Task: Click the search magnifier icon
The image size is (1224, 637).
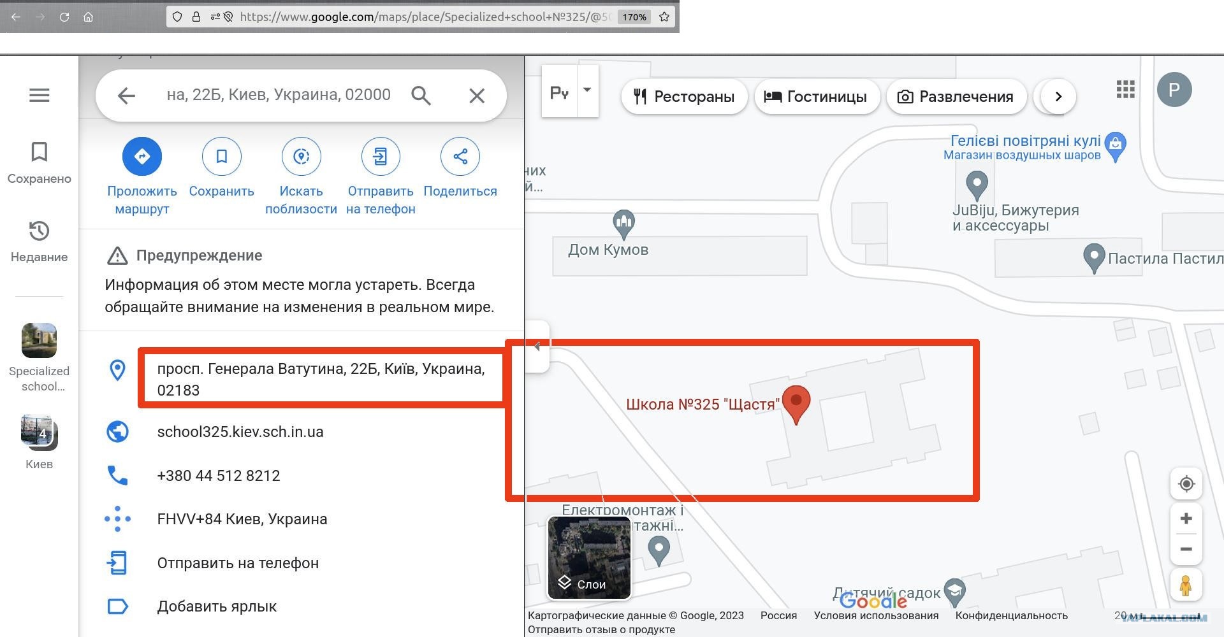Action: pos(421,96)
